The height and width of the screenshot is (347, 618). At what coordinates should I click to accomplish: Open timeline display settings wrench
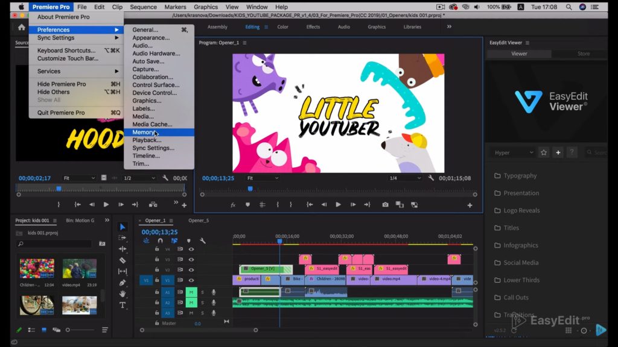coord(203,240)
